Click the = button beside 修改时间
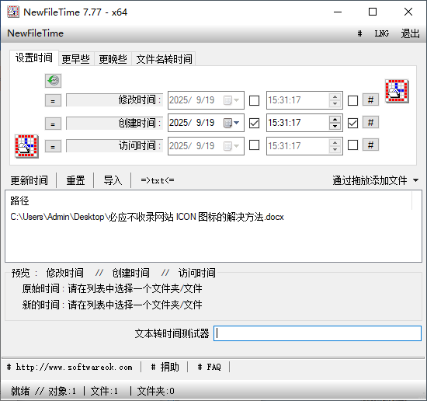Image resolution: width=427 pixels, height=401 pixels. (53, 100)
